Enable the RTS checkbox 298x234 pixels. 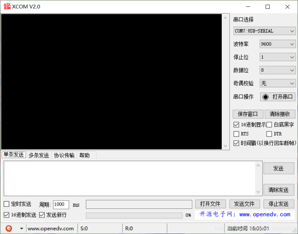236,134
